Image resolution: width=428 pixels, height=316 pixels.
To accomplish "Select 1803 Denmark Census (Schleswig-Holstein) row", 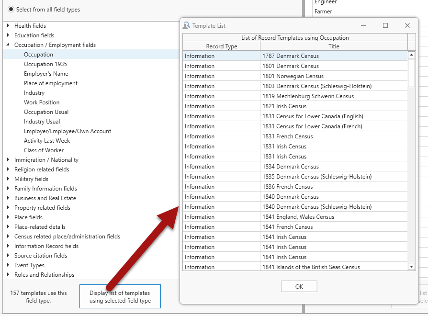I will pos(295,86).
